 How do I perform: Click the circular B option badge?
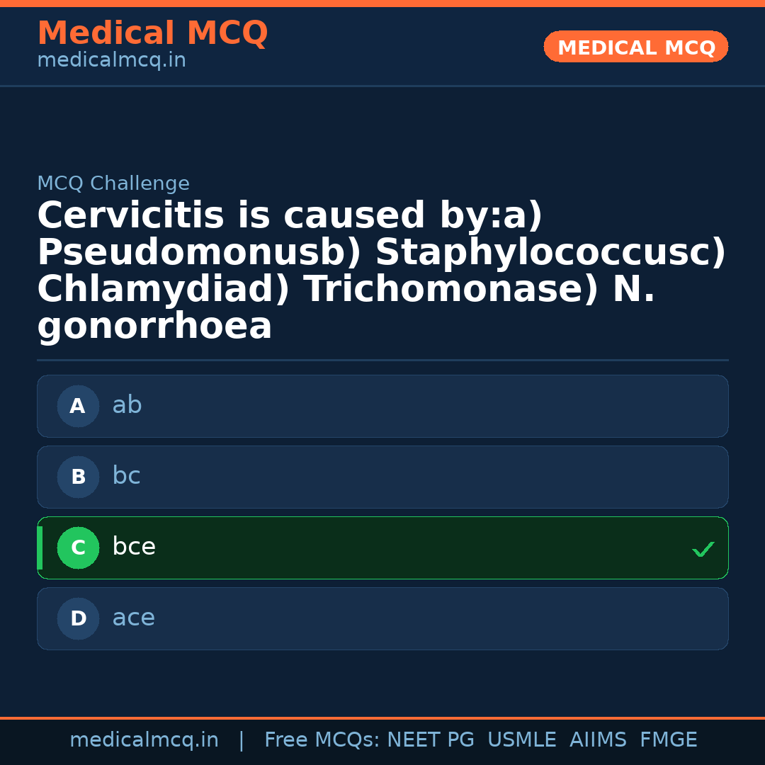78,477
